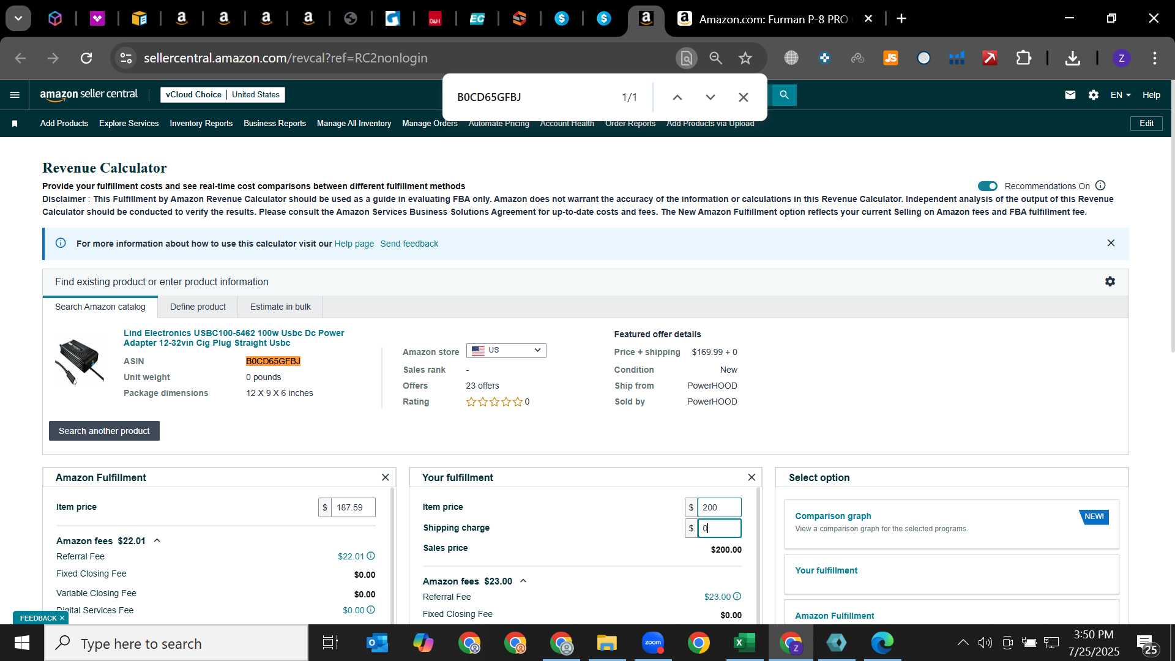Image resolution: width=1175 pixels, height=661 pixels.
Task: Click the product thumbnail image
Action: pyautogui.click(x=80, y=362)
